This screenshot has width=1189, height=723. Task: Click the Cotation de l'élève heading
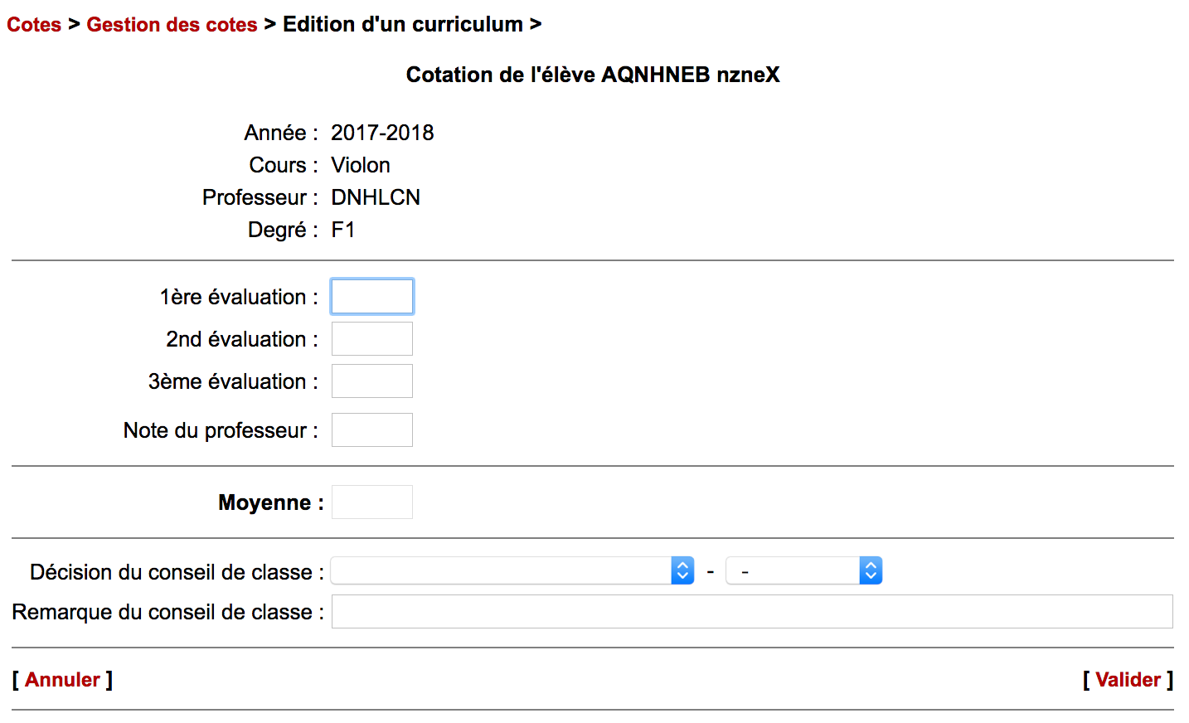click(592, 75)
